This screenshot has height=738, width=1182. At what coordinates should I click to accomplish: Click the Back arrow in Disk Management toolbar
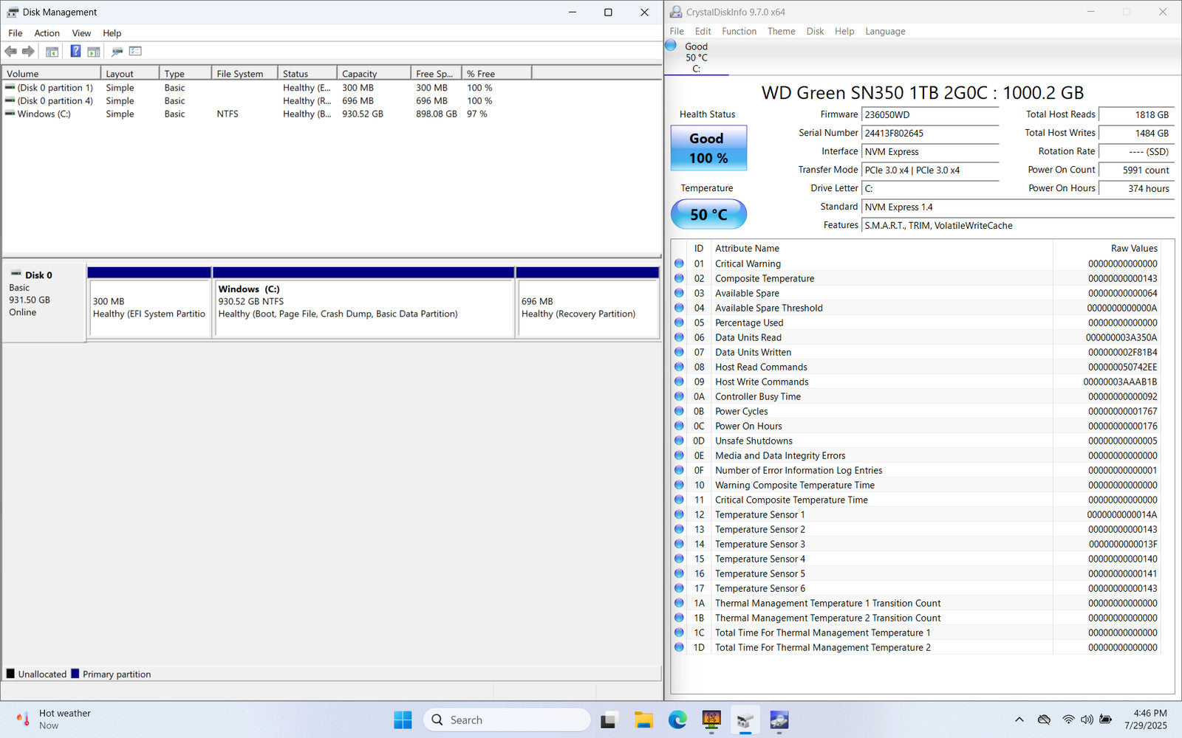point(10,52)
